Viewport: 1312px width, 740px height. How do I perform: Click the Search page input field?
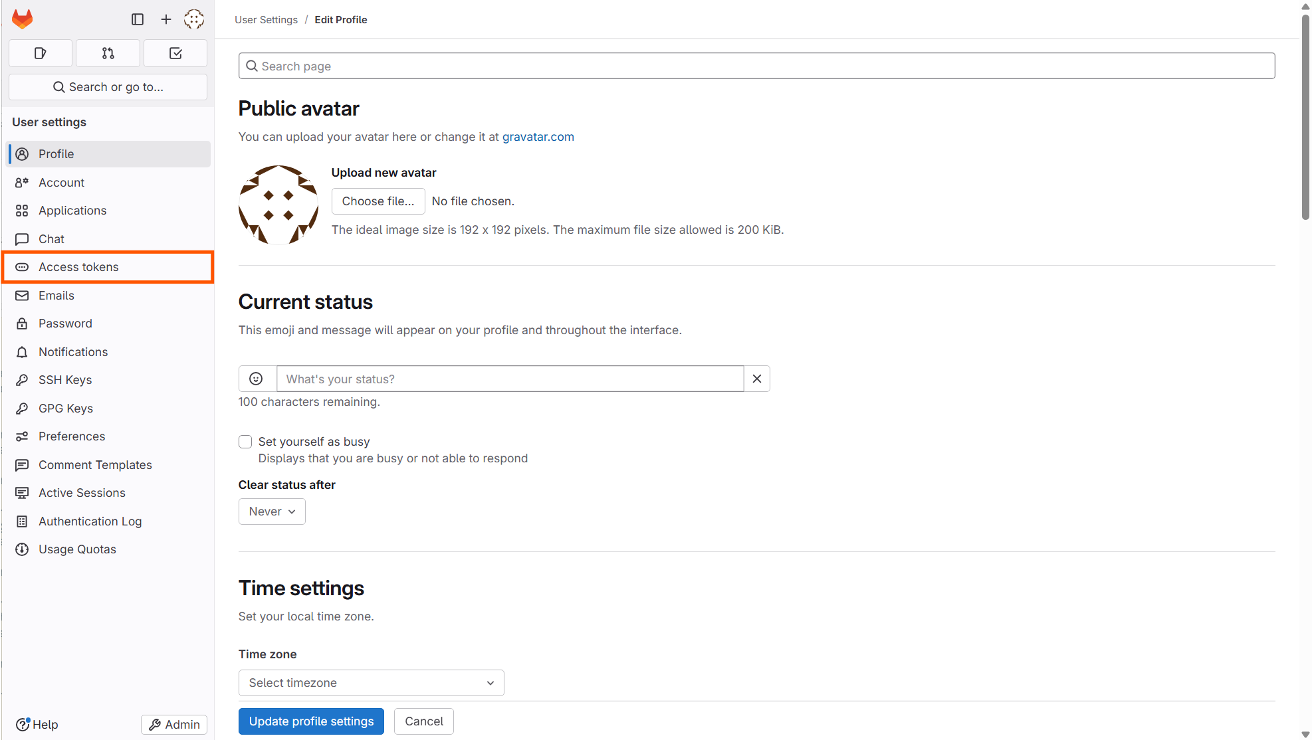(756, 66)
